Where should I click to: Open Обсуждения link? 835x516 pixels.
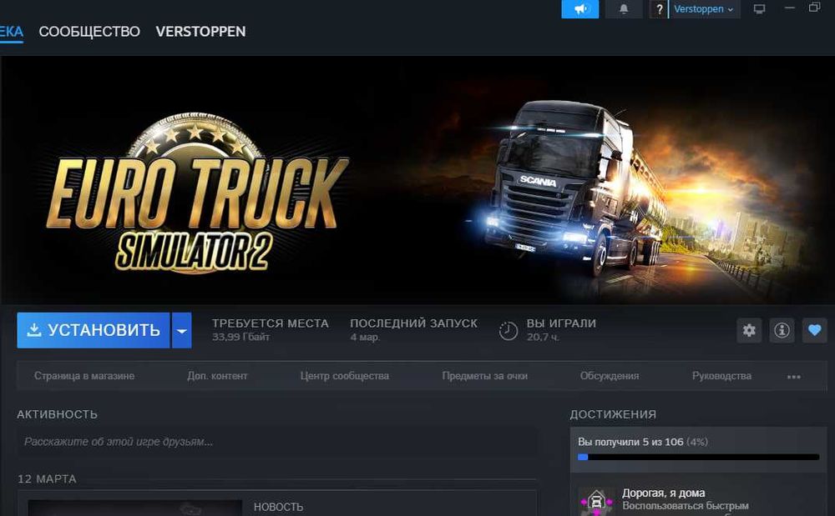point(610,376)
